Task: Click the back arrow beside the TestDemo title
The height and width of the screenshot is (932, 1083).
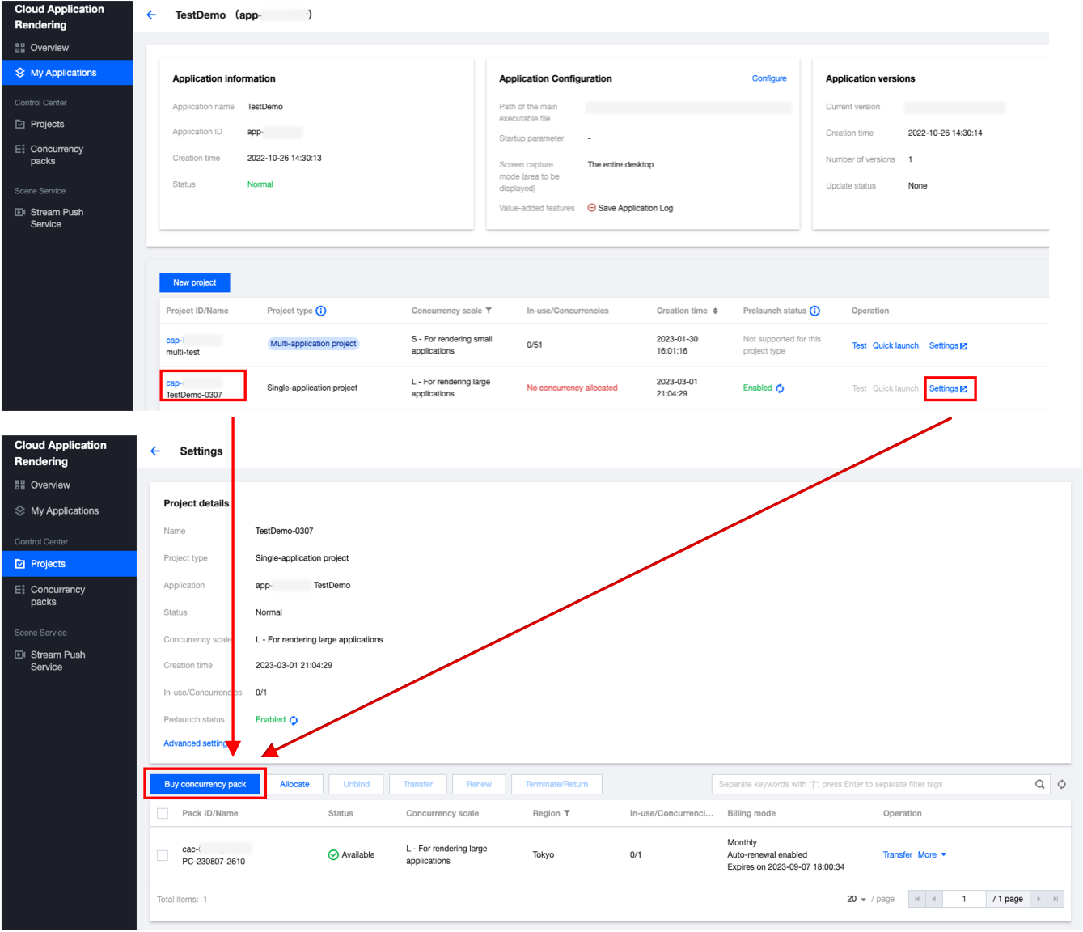Action: point(151,15)
